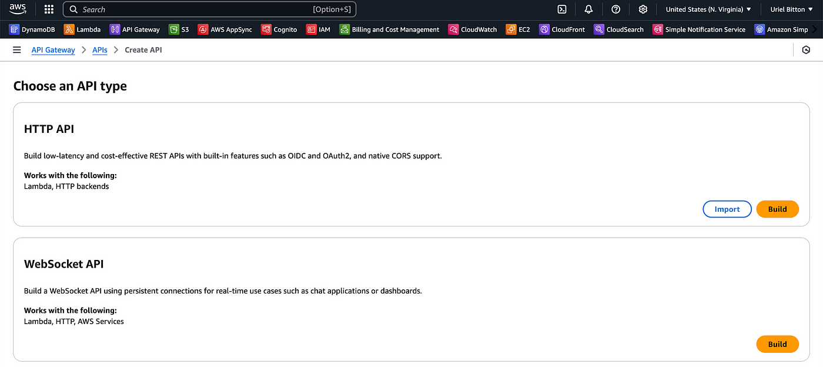Viewport: 823px width, 367px height.
Task: Expand the United States (N. Virginia) region selector
Action: pos(708,9)
